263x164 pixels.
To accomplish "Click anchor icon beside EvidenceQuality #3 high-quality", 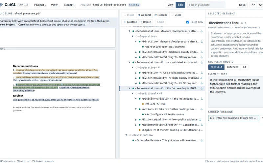I will (x=201, y=78).
